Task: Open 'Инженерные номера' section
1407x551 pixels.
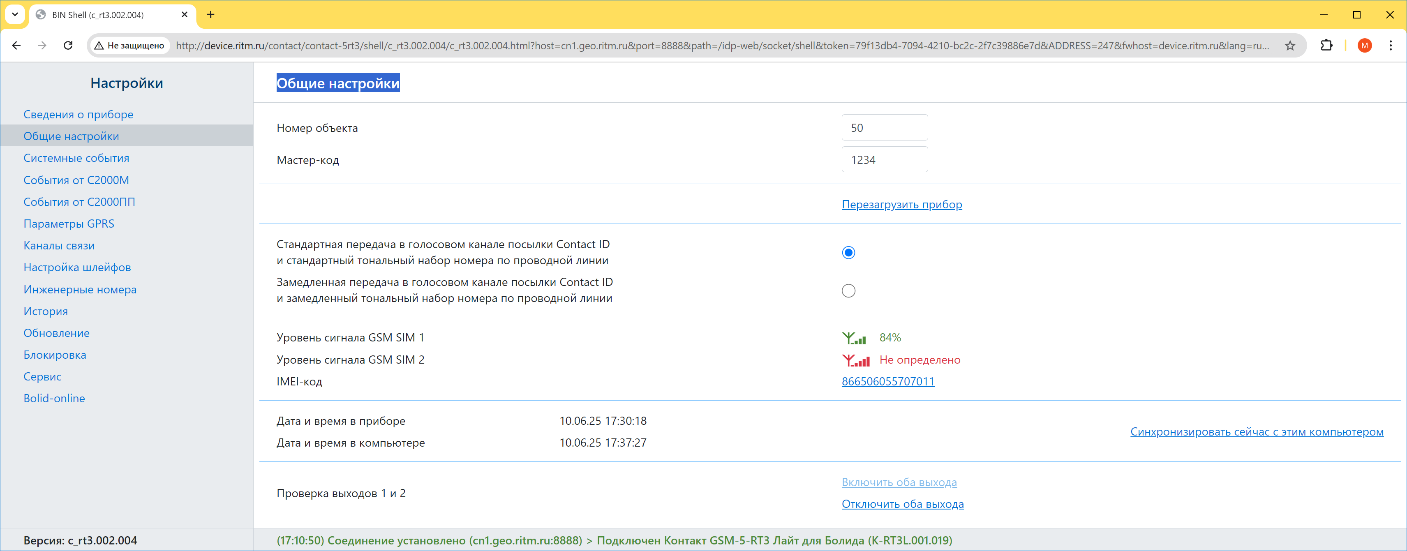Action: (80, 289)
